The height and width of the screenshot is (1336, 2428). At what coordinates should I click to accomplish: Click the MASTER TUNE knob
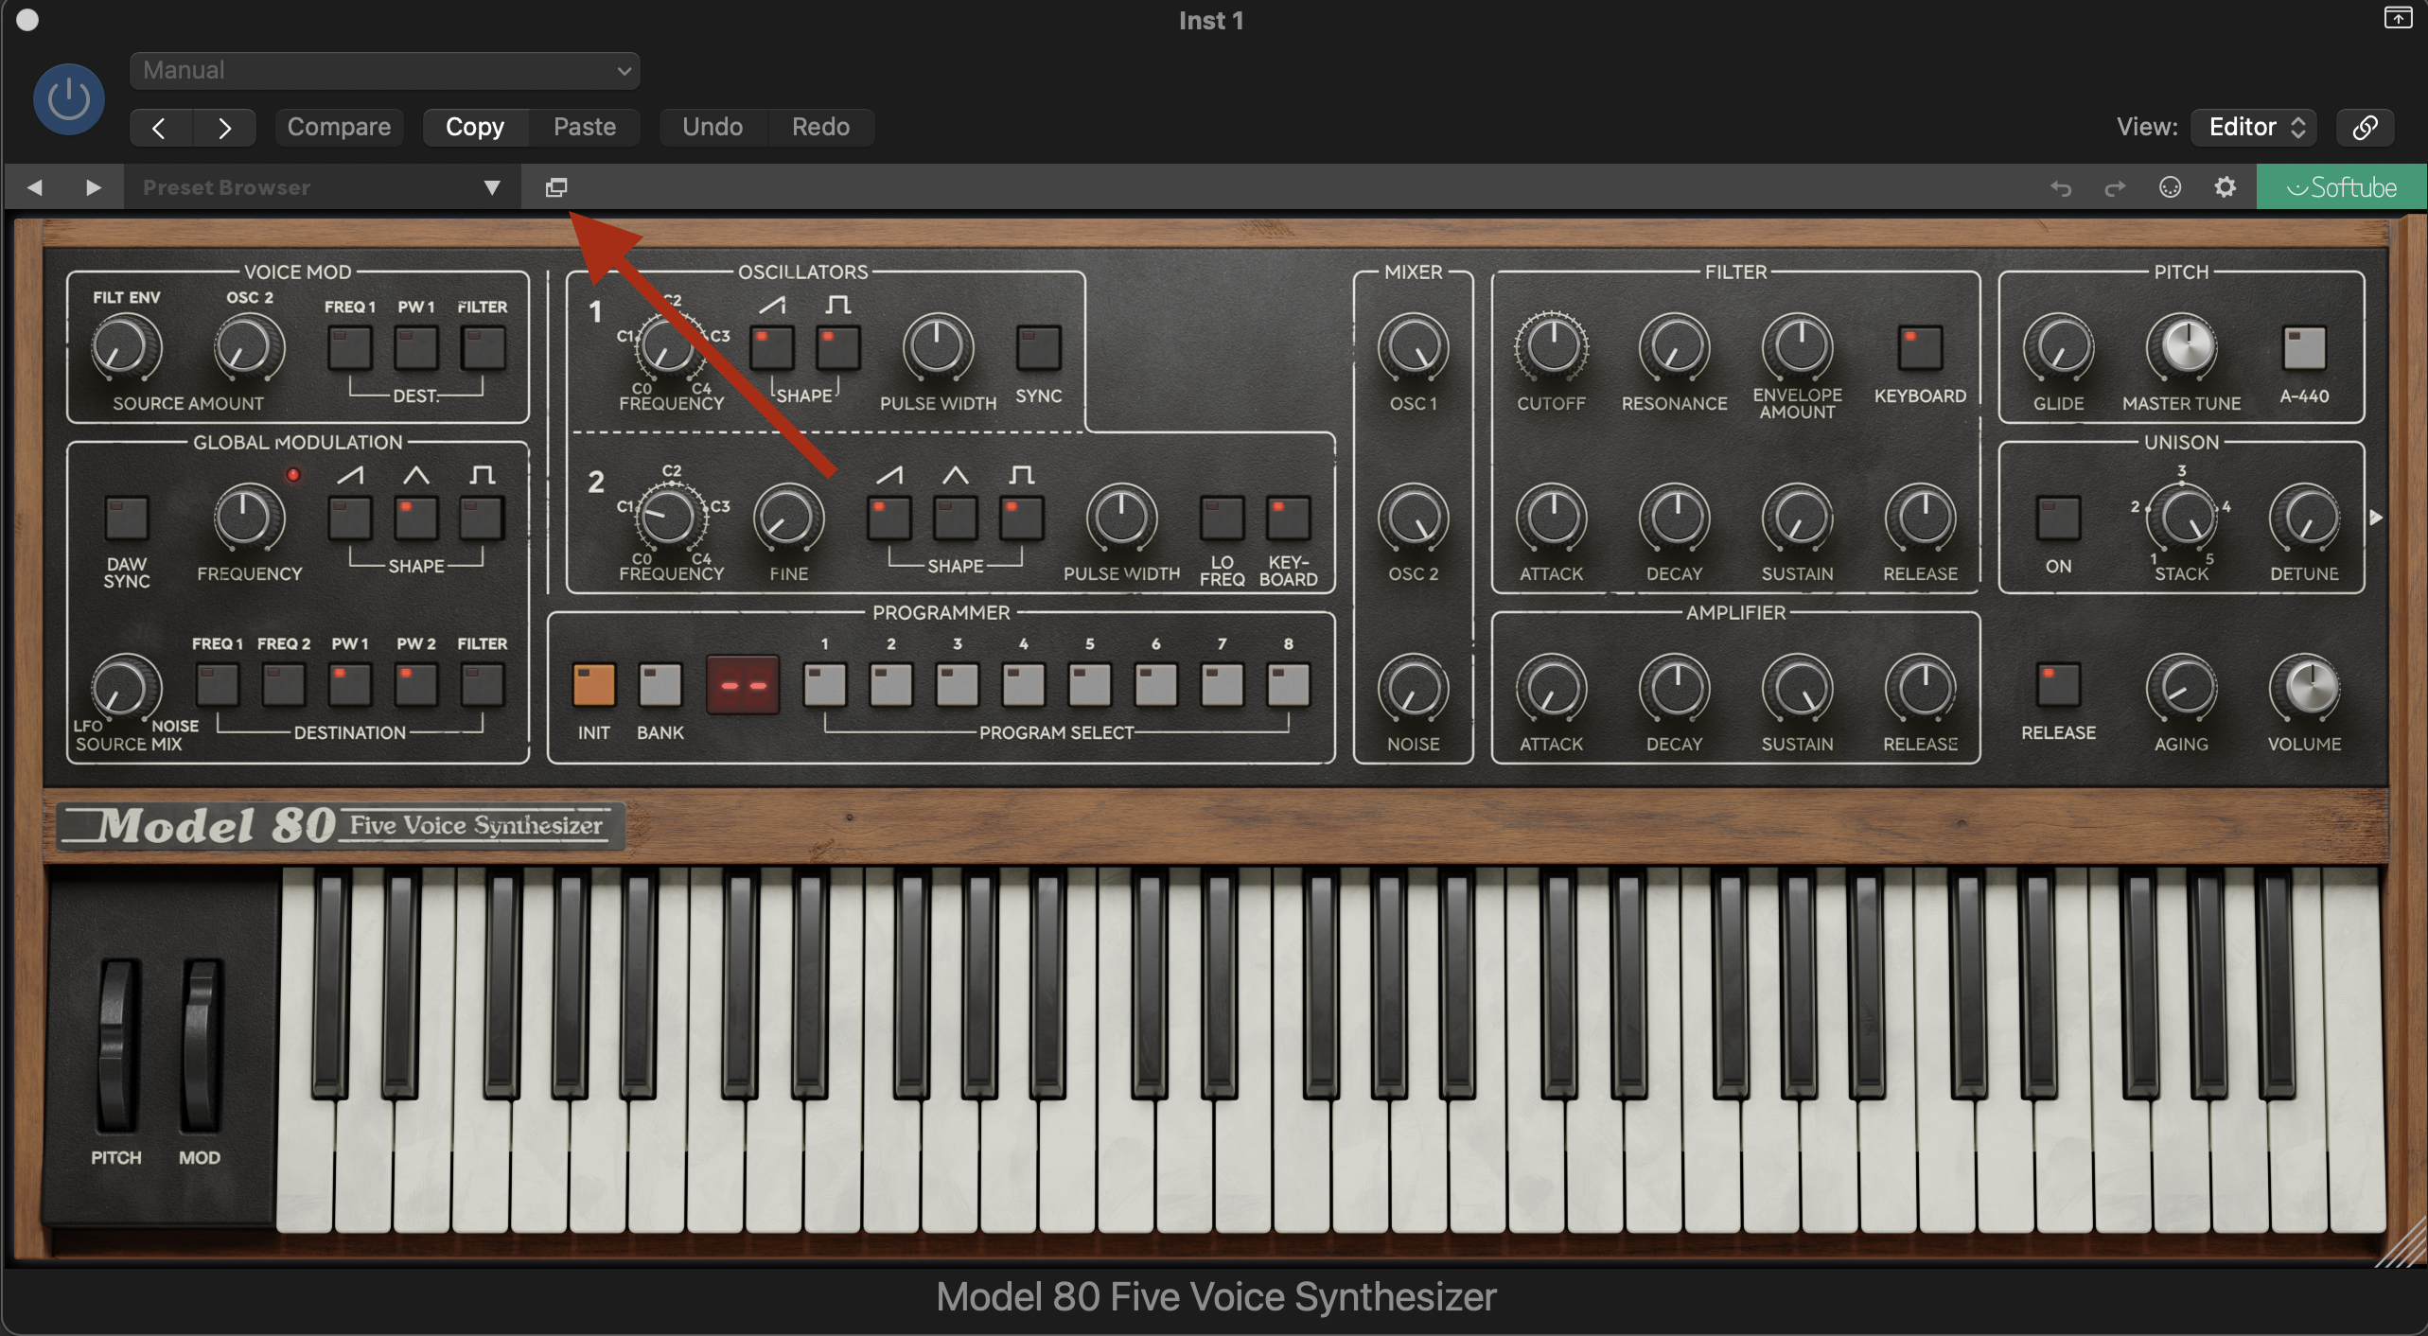tap(2182, 347)
